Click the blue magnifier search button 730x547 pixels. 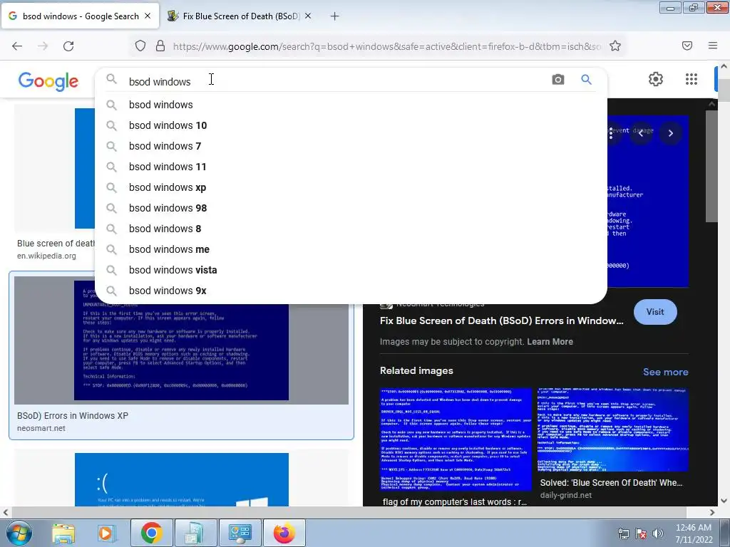click(x=586, y=80)
